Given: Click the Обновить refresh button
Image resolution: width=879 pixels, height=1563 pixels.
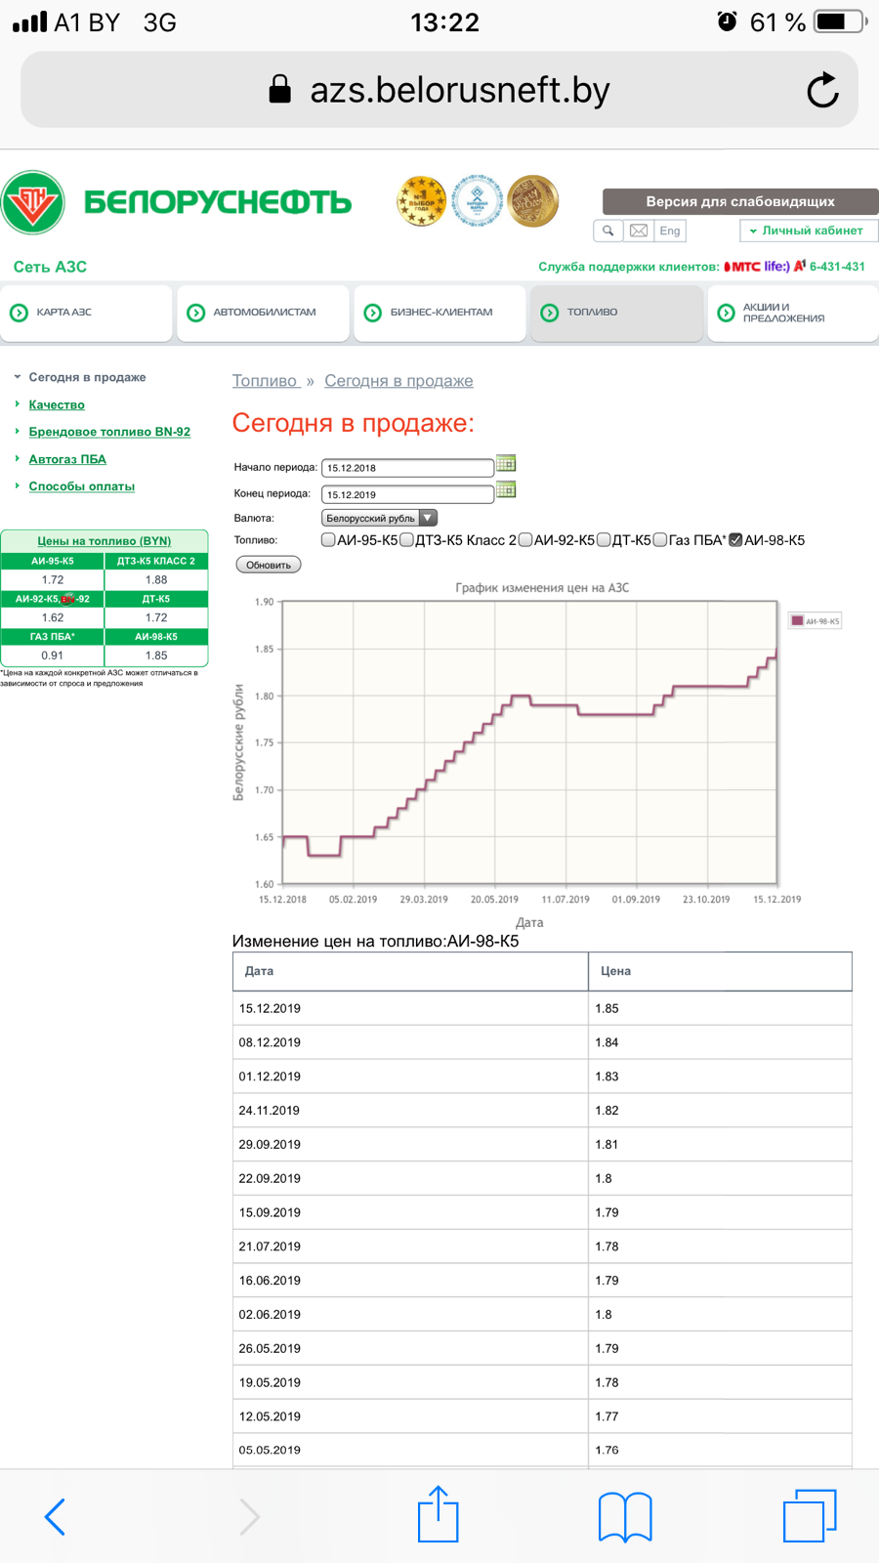Looking at the screenshot, I should coord(269,565).
